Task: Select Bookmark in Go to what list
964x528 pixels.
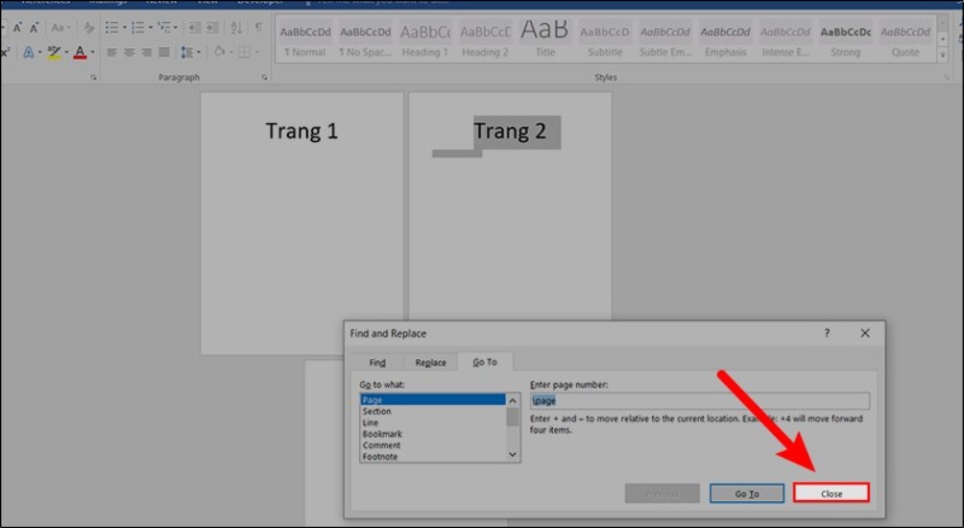Action: point(382,434)
